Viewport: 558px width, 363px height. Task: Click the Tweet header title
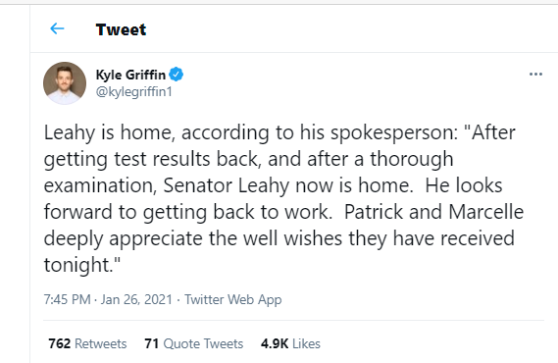121,29
